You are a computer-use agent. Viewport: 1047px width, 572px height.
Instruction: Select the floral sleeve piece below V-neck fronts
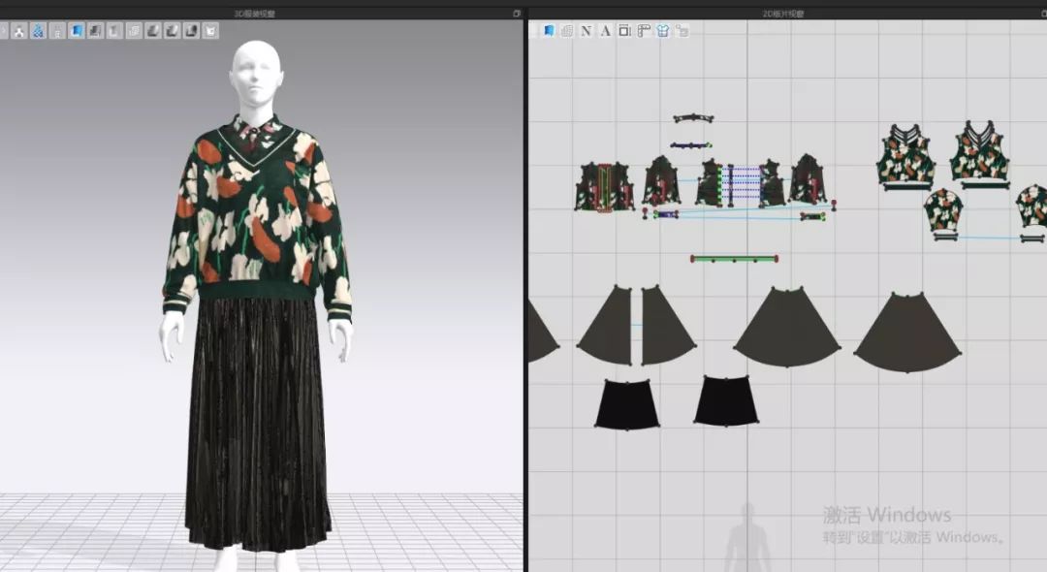(943, 209)
